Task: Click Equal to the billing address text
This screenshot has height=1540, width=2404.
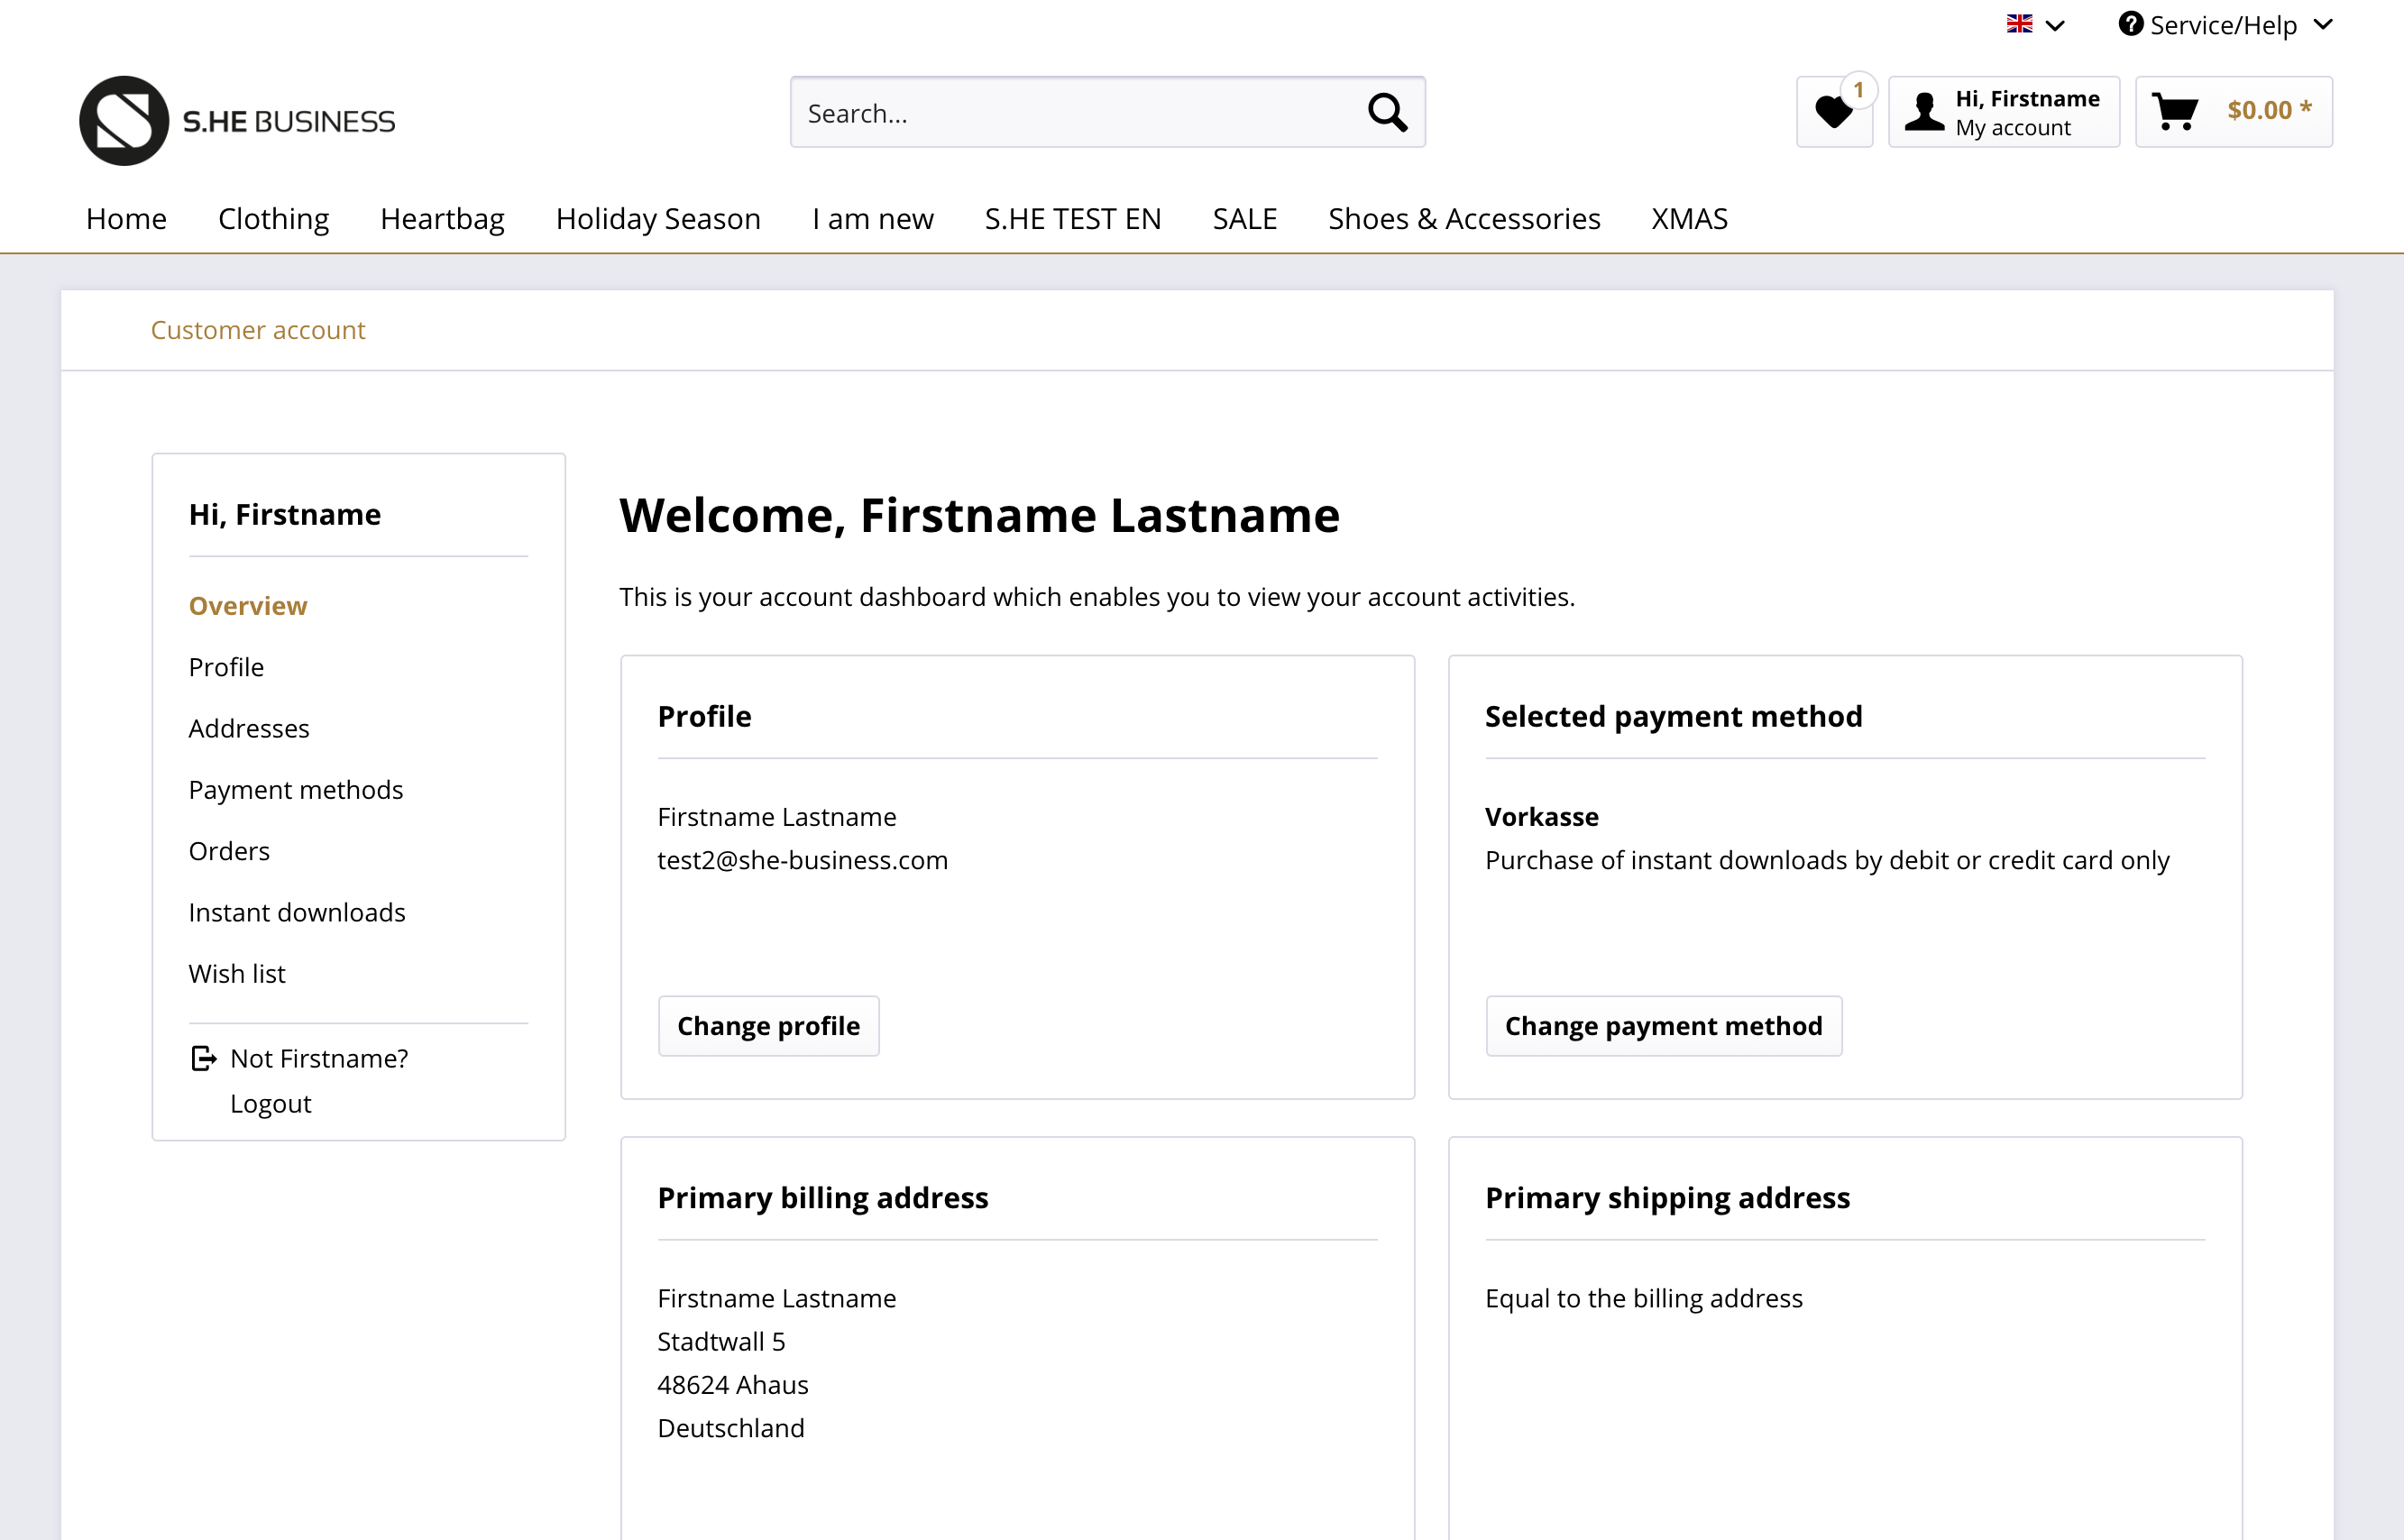Action: [1643, 1298]
